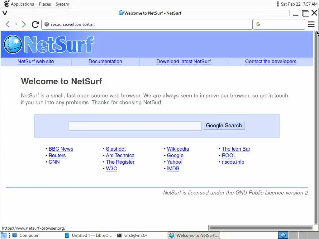Viewport: 319px width, 239px height.
Task: Open the BBC News link
Action: tap(61, 149)
